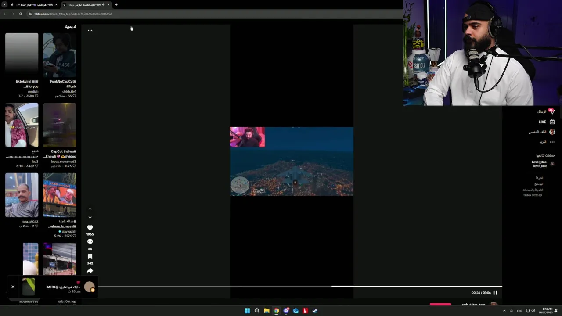Close the active video browser tab
This screenshot has height=316, width=562.
point(108,4)
